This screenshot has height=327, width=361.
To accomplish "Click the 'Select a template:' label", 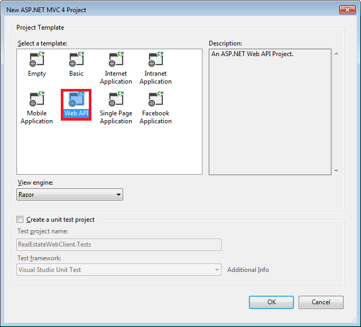I will pyautogui.click(x=43, y=43).
